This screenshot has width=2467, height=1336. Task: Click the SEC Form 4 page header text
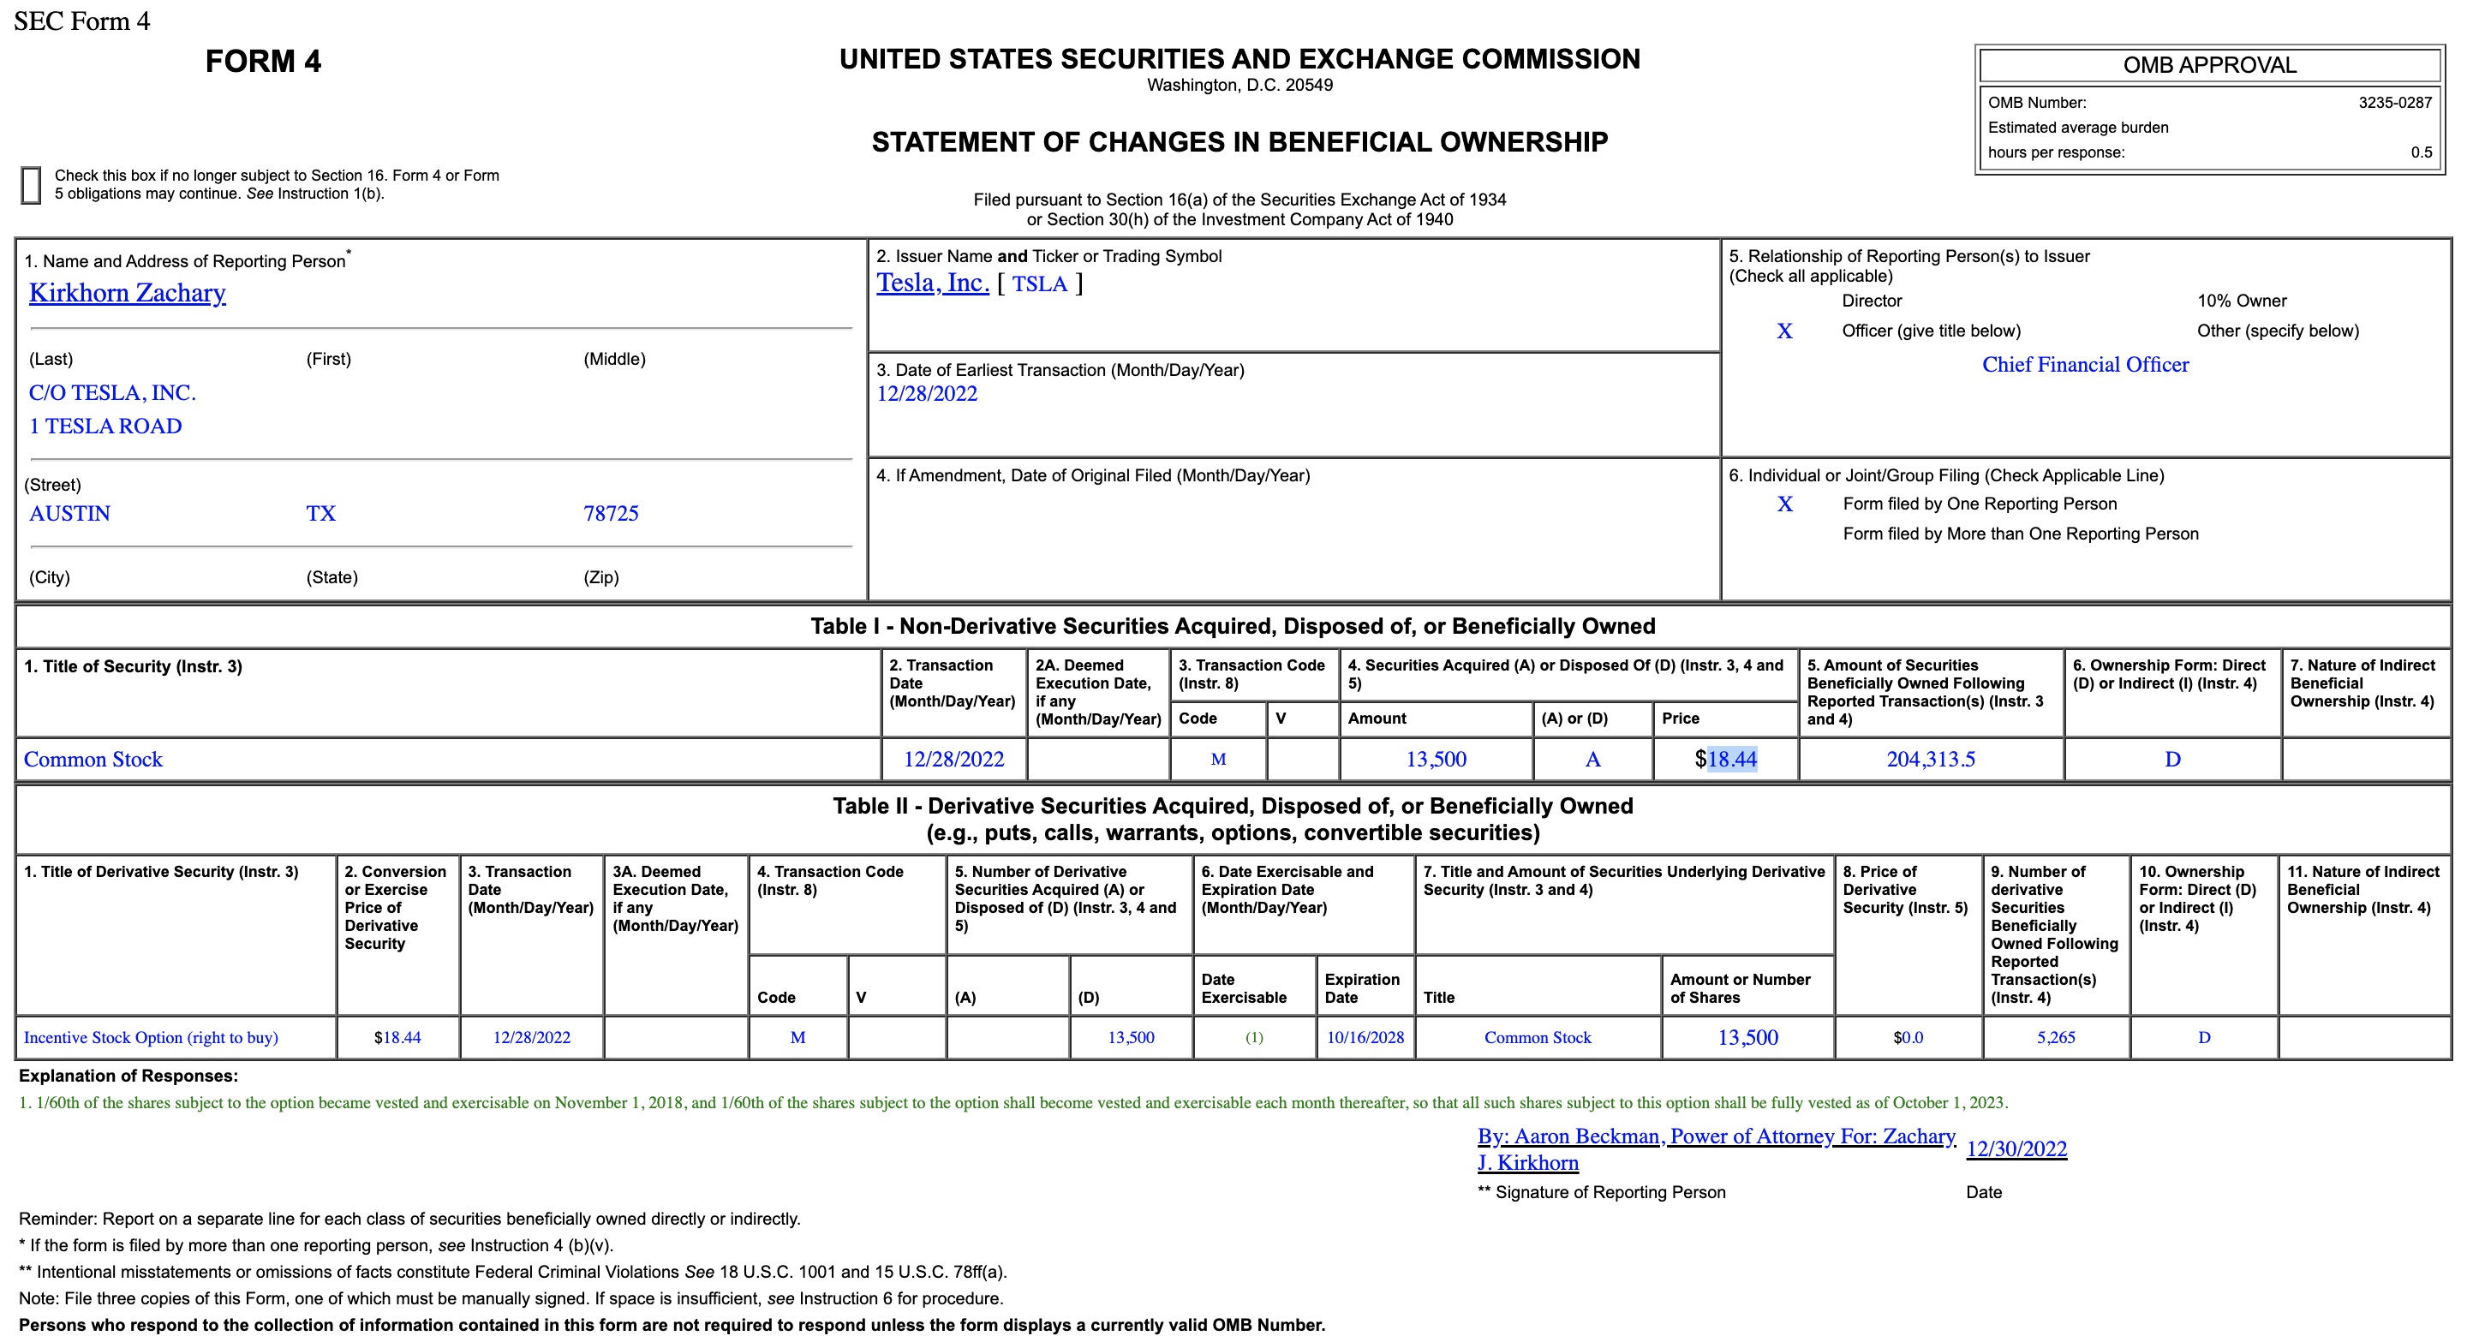[82, 22]
